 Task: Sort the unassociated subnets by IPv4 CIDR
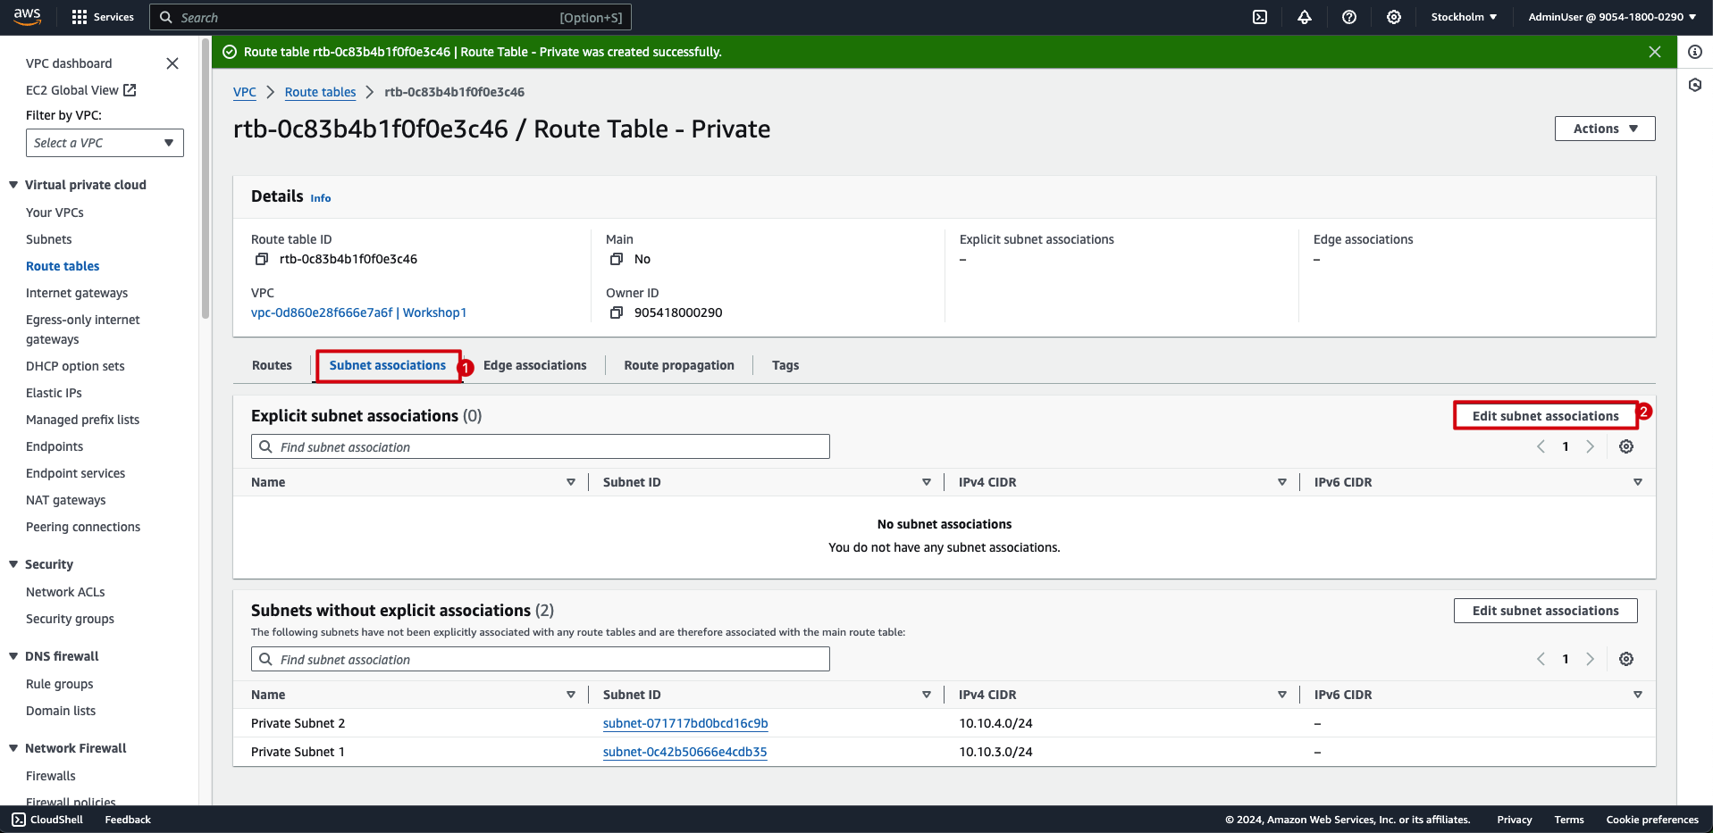pyautogui.click(x=1281, y=695)
